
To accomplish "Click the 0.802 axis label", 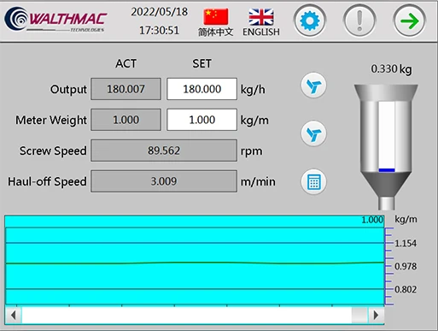I will (x=406, y=289).
